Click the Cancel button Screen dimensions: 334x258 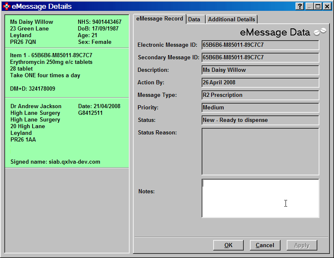(265, 245)
